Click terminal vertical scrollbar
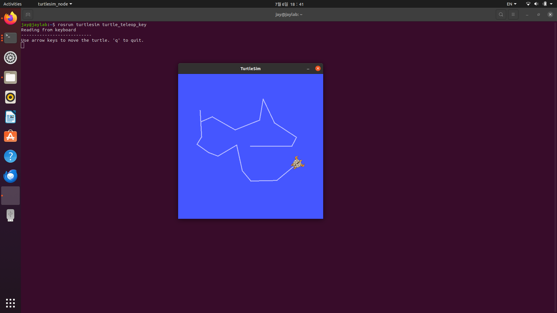Screen dimensions: 557x313 pos(555,167)
